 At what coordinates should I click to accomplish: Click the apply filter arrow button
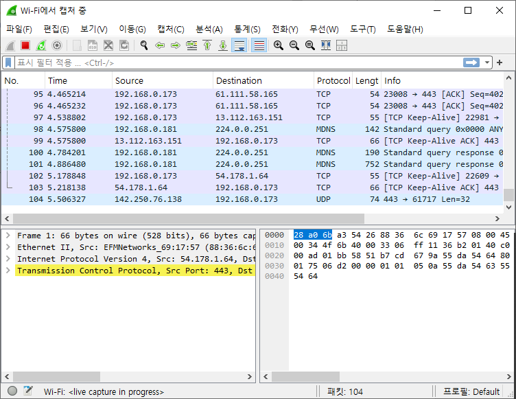[471, 62]
